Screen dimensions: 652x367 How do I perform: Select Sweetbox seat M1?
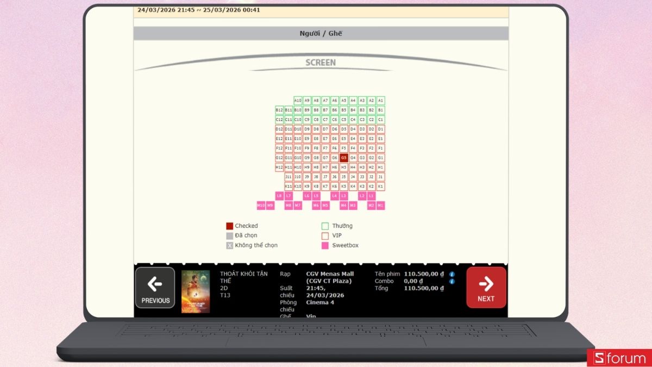(381, 206)
